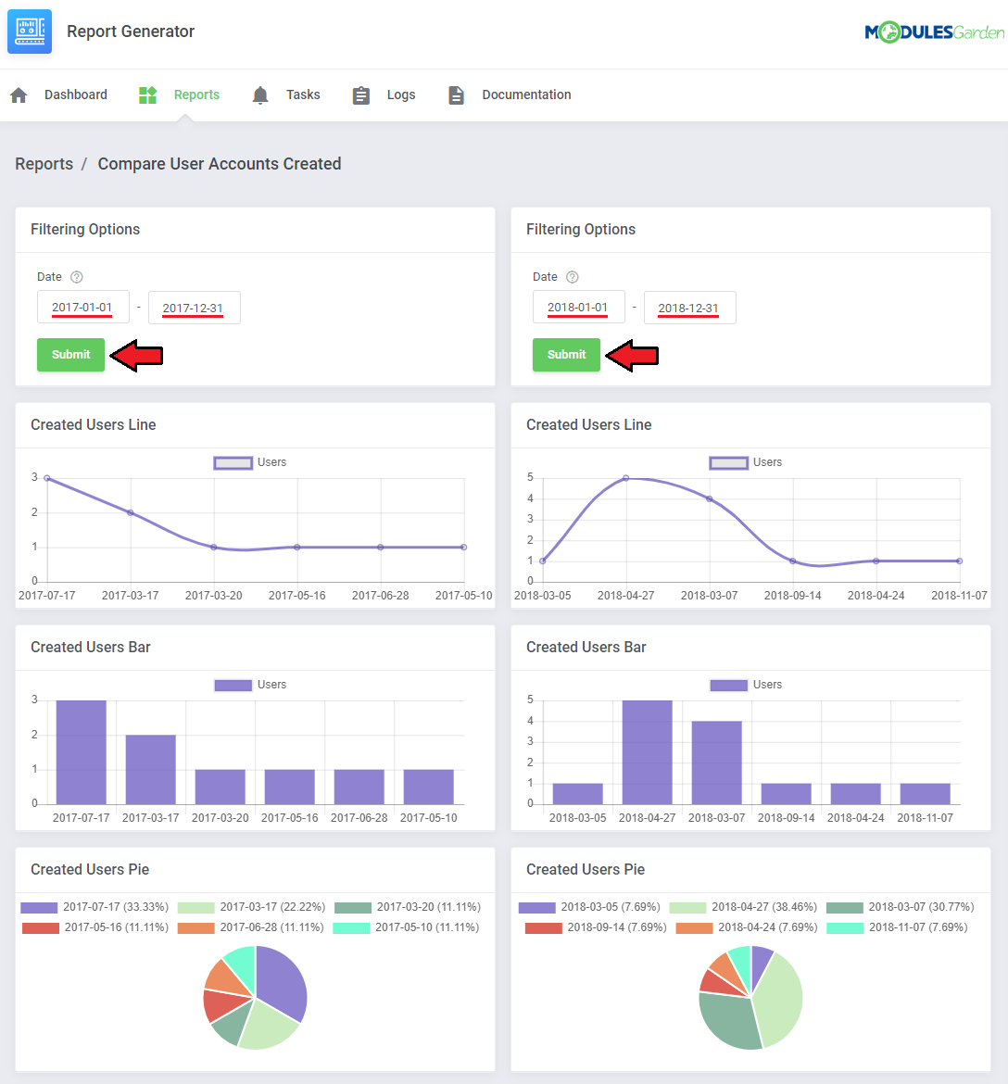Click the 2018-03-07 point on right line chart
1008x1084 pixels.
pos(710,498)
